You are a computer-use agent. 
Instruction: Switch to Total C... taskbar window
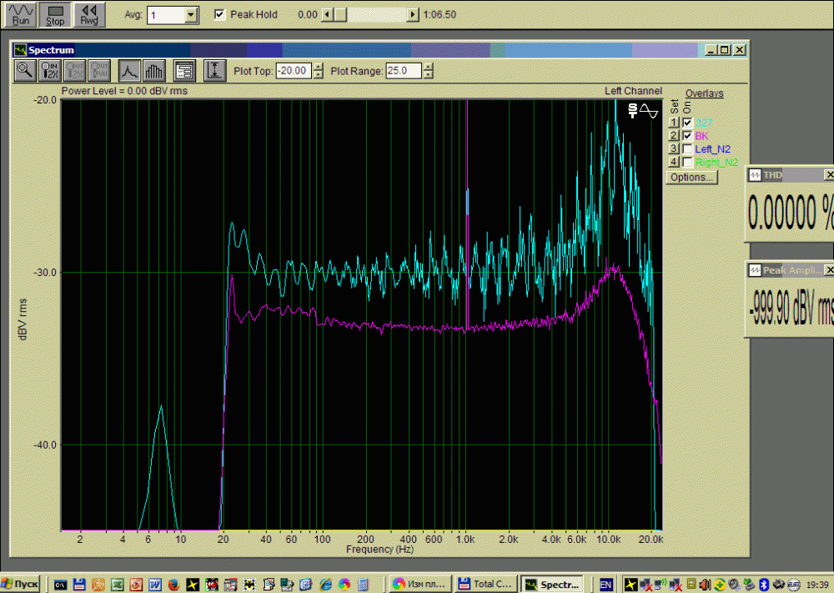point(486,583)
